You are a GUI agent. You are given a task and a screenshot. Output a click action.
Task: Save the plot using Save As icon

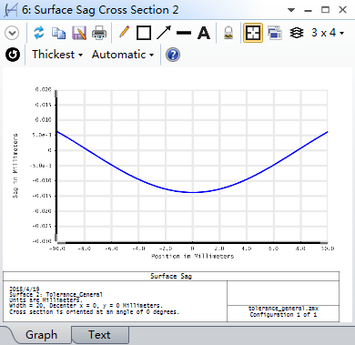(x=79, y=33)
